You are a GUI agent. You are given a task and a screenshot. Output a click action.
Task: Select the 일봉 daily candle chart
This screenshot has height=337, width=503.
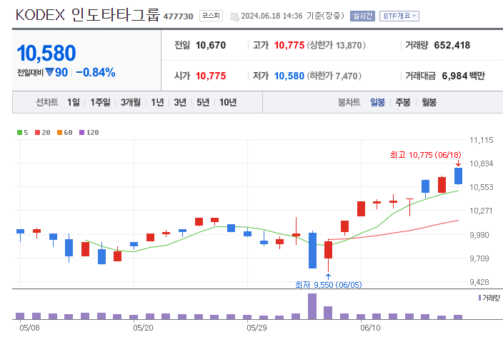(x=377, y=102)
